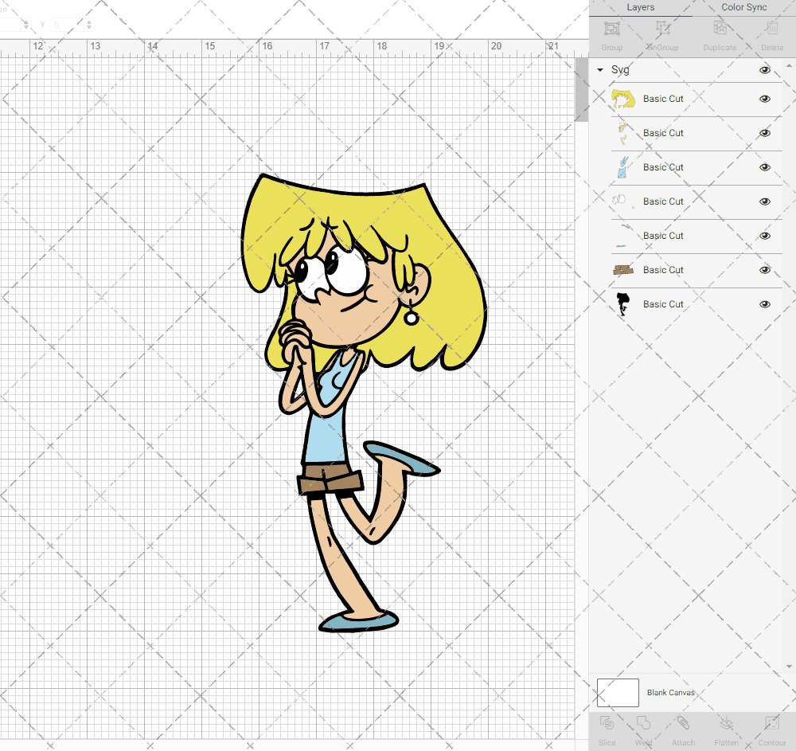Hide the entire Svg group
This screenshot has height=751, width=796.
tap(765, 70)
